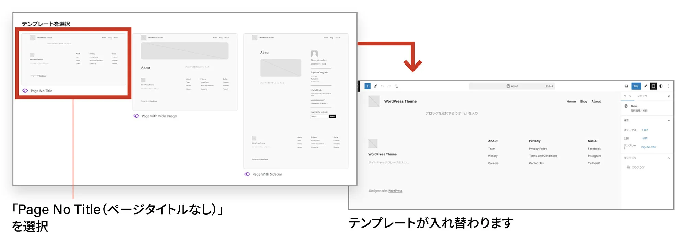Open the Styles half-circle icon
This screenshot has width=680, height=232.
pyautogui.click(x=661, y=86)
